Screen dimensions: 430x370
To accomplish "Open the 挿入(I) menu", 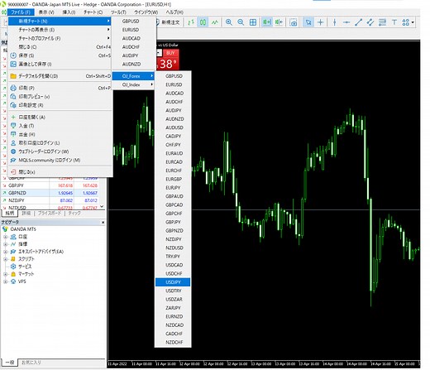I will pos(69,12).
